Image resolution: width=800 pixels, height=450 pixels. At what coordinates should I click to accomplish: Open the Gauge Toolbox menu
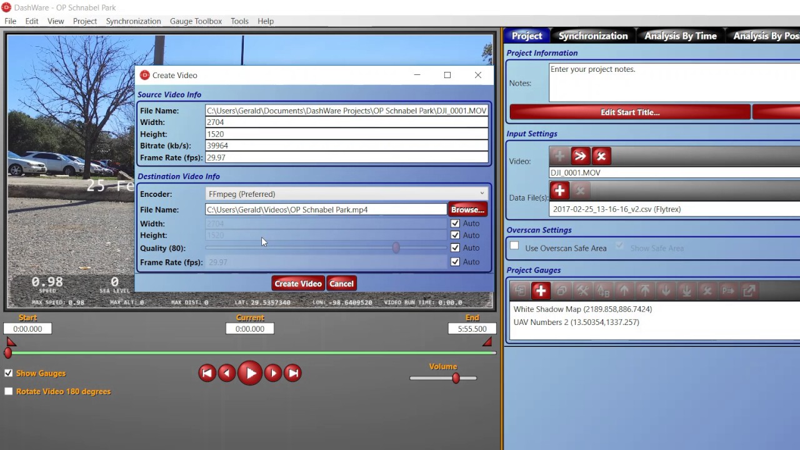[x=196, y=21]
